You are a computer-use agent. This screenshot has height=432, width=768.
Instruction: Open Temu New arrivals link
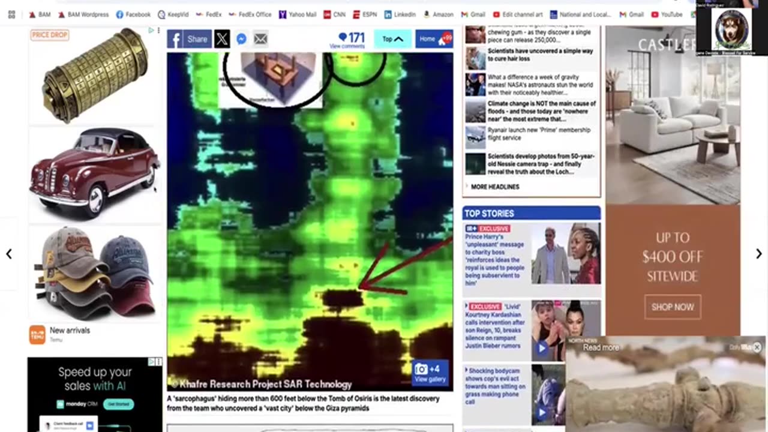pyautogui.click(x=70, y=331)
